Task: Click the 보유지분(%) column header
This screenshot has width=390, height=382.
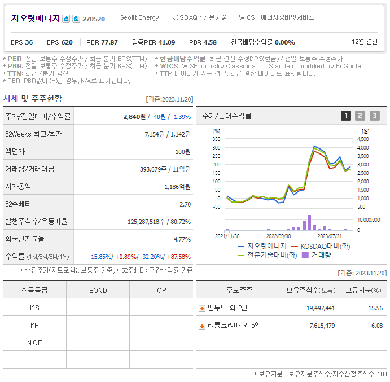Action: 363,290
